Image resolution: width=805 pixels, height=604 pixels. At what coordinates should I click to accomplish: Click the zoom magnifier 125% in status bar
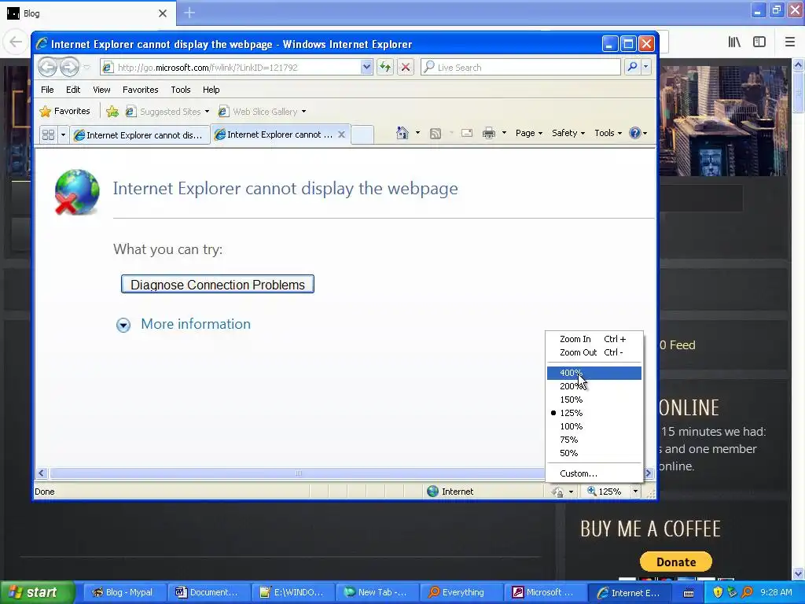[605, 492]
